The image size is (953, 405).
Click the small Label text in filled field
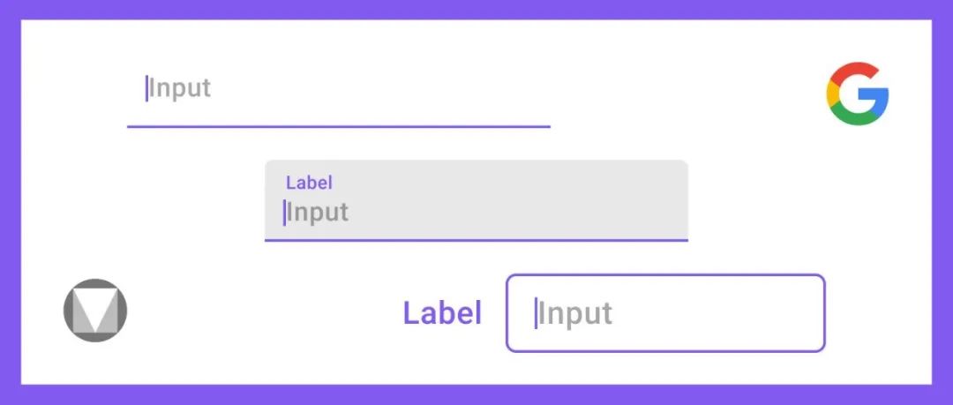[x=310, y=183]
